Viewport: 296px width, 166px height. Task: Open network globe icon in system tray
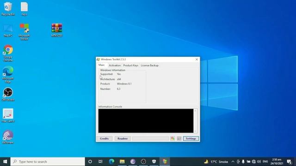coord(254,162)
